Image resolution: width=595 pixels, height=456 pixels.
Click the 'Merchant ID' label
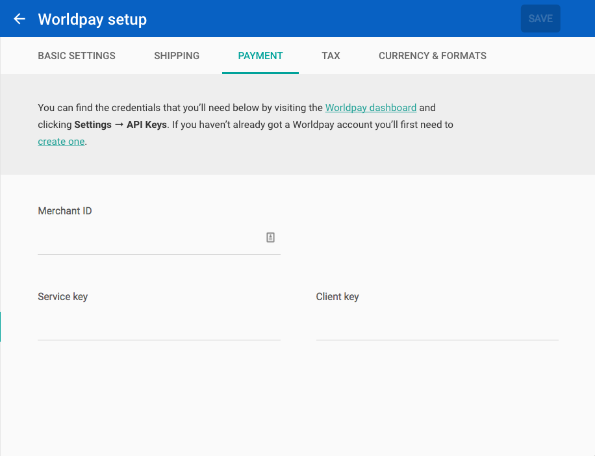tap(65, 211)
